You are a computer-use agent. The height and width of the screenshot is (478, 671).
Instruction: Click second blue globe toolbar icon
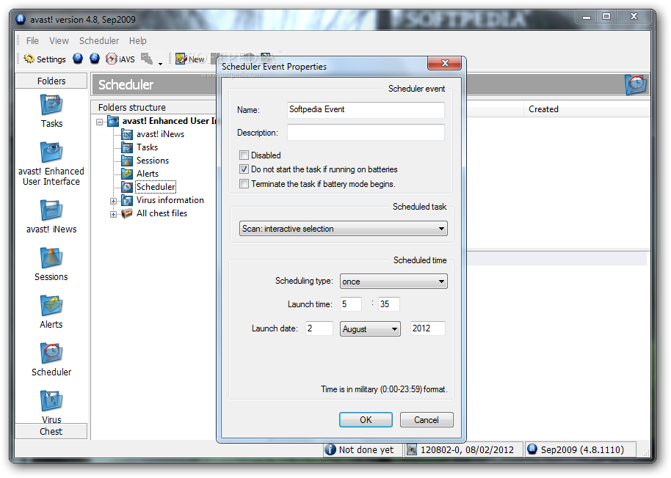pos(95,59)
